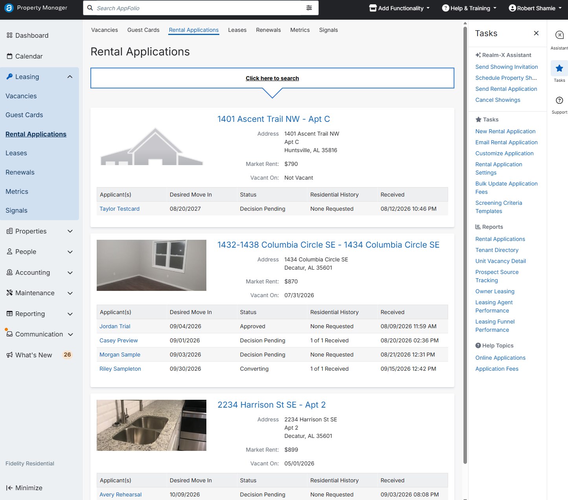Expand the Communication menu section
Image resolution: width=568 pixels, height=500 pixels.
click(70, 334)
